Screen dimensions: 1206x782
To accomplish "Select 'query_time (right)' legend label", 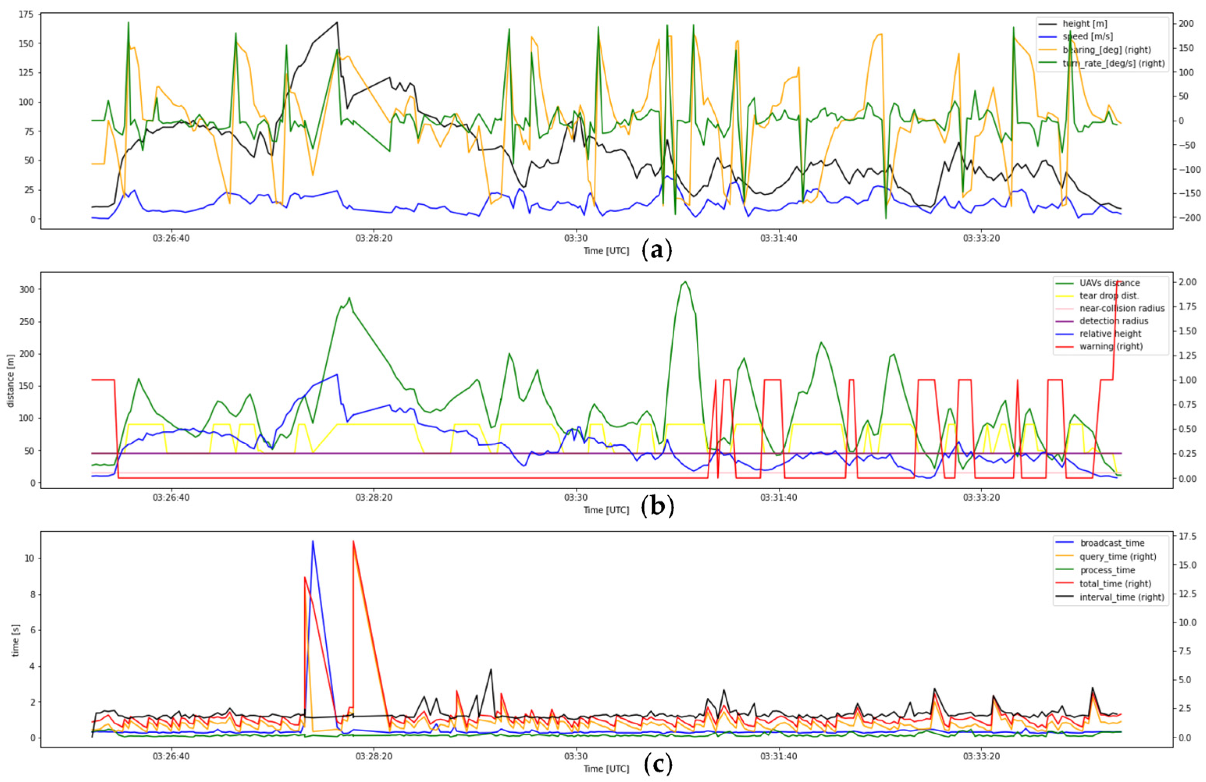I will [x=1118, y=557].
